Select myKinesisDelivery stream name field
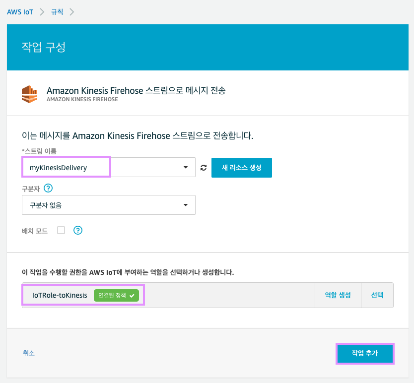The image size is (414, 383). 66,168
